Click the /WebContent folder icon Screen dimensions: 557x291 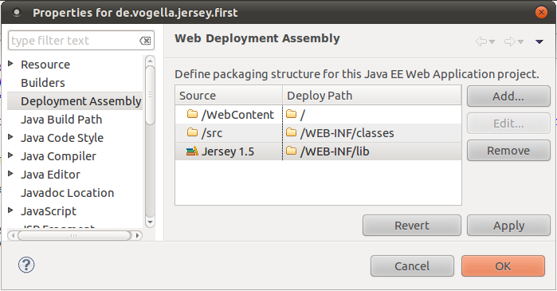(x=192, y=114)
